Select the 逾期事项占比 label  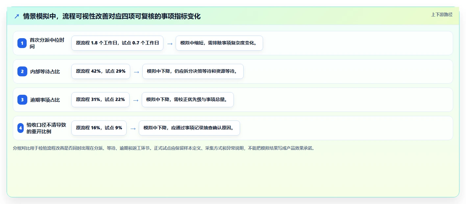[45, 100]
